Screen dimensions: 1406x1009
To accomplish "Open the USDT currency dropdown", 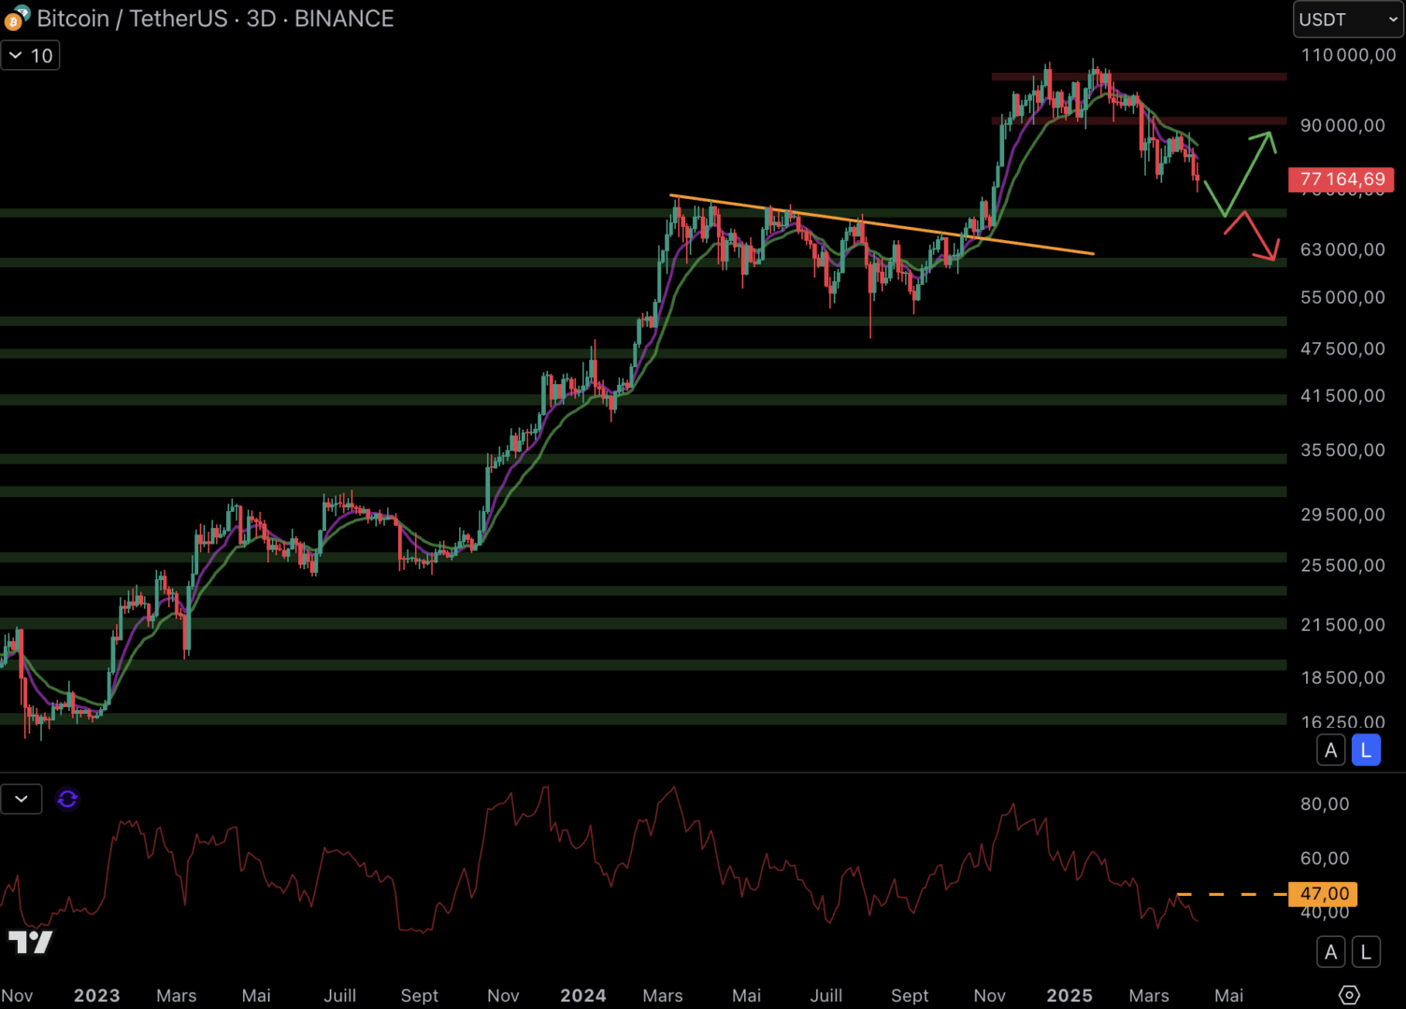I will click(1348, 20).
